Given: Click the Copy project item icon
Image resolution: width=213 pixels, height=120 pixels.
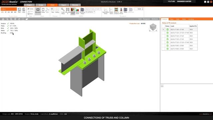Looking at the screenshot, I should tap(24, 10).
